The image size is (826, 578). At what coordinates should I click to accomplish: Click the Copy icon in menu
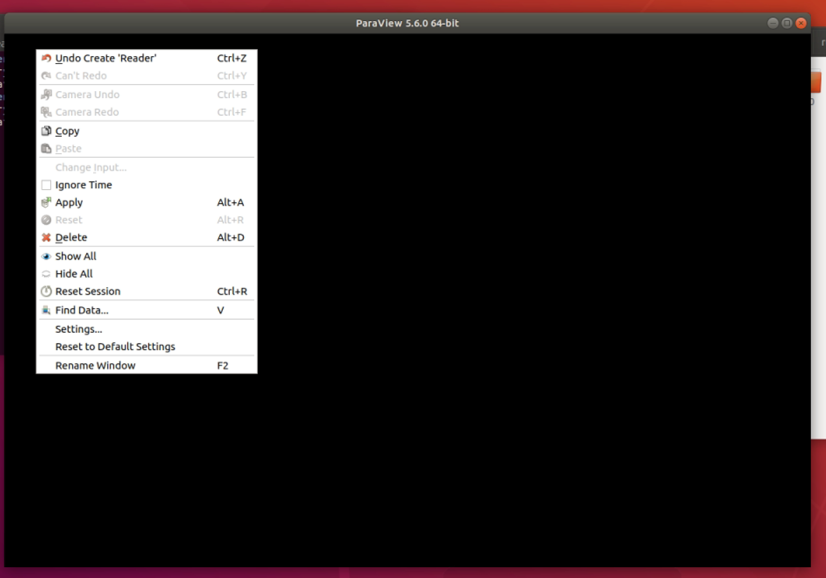[46, 131]
